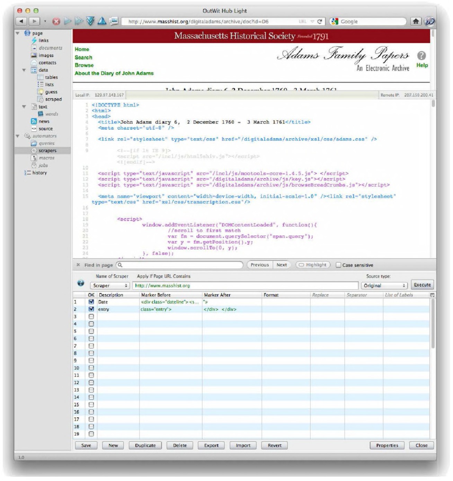Click the Marker Before column header

click(x=171, y=295)
